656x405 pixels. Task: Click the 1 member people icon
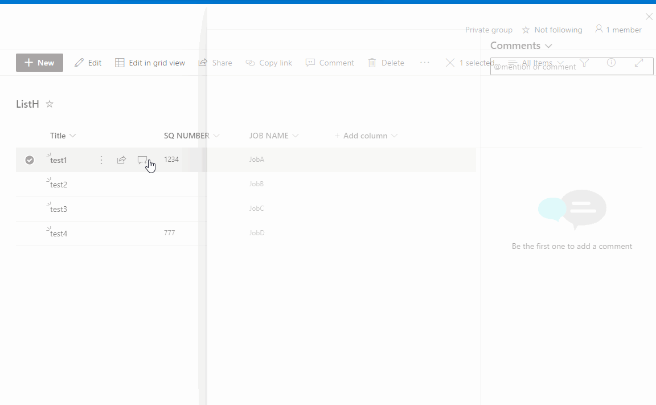[599, 29]
